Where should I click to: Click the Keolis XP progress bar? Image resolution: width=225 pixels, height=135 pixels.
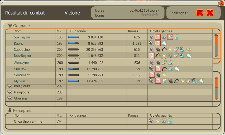pos(73,43)
